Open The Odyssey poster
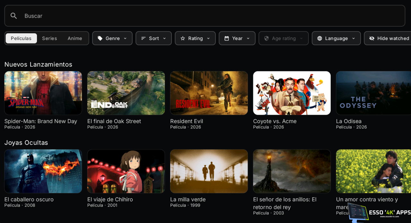This screenshot has height=223, width=411. point(373,93)
